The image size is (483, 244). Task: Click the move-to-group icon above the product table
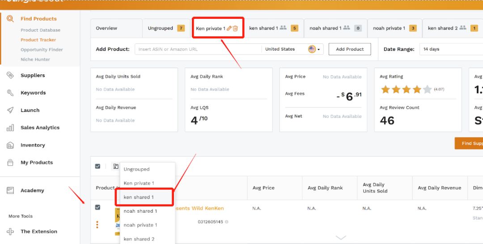tap(116, 167)
